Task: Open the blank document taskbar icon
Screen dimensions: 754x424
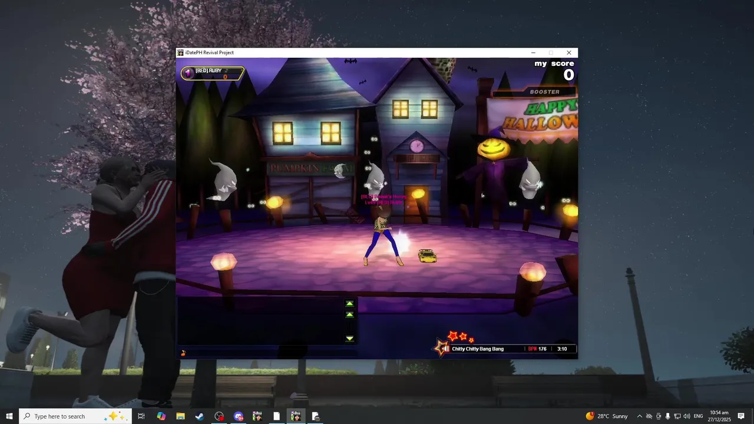Action: [x=276, y=416]
